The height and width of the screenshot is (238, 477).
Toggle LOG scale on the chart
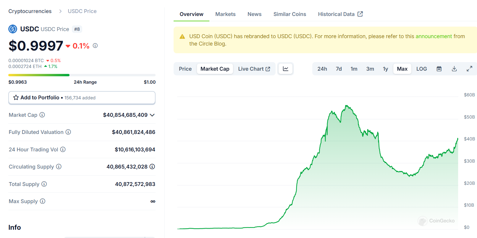[422, 69]
